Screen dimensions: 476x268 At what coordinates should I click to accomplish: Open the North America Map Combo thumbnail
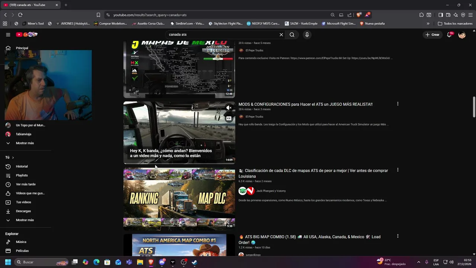point(179,245)
